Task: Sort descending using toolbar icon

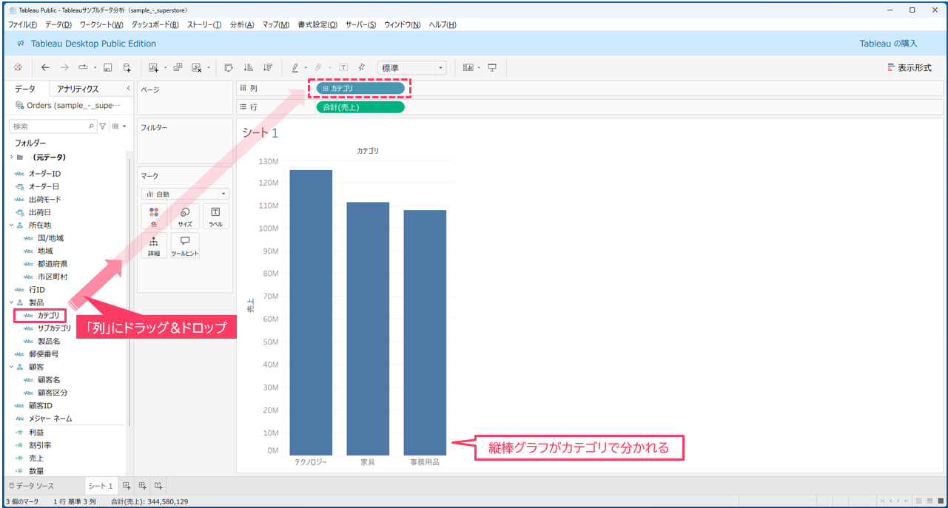Action: (x=267, y=67)
